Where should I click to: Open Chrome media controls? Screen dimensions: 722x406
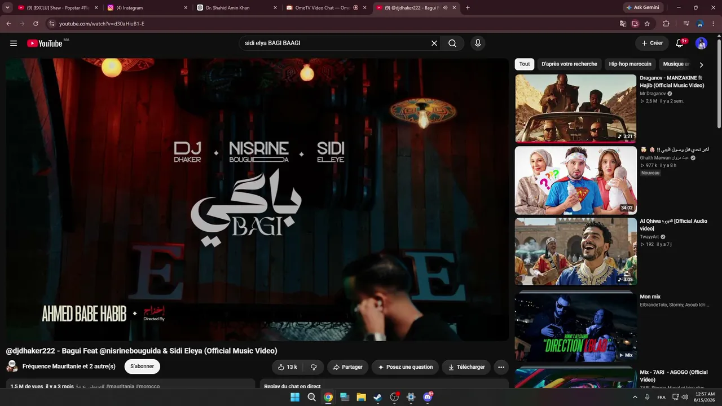pos(686,24)
